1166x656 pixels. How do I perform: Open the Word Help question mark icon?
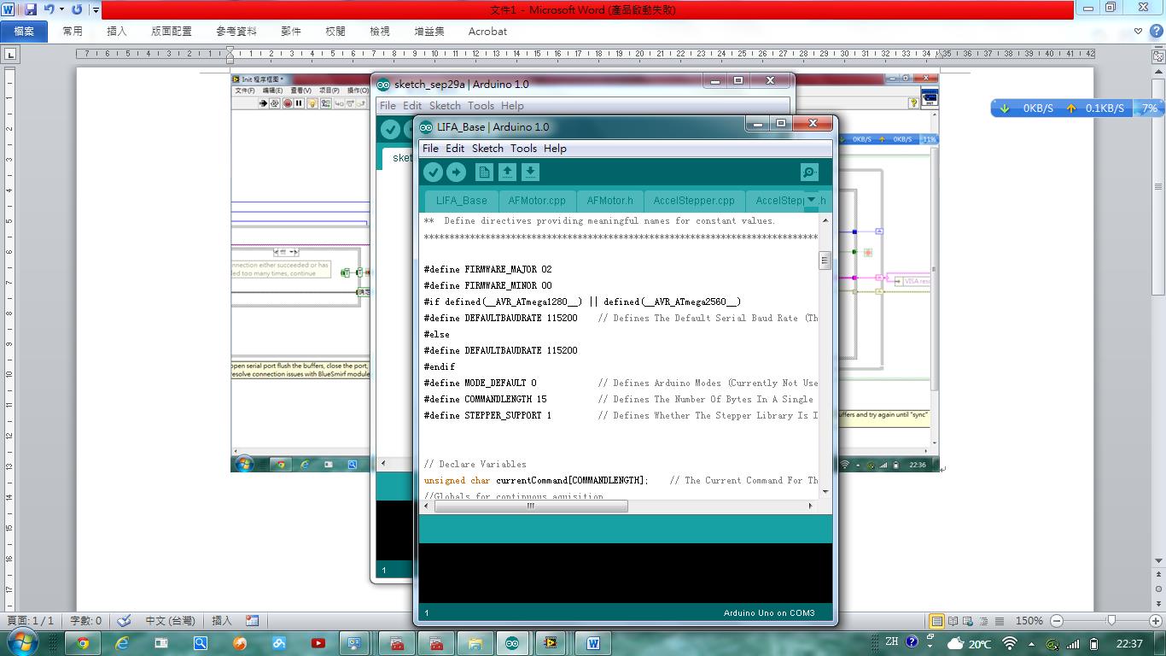pyautogui.click(x=1156, y=31)
